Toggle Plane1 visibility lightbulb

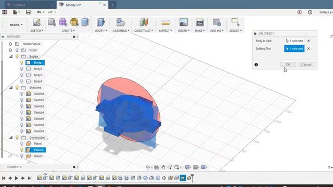22,143
